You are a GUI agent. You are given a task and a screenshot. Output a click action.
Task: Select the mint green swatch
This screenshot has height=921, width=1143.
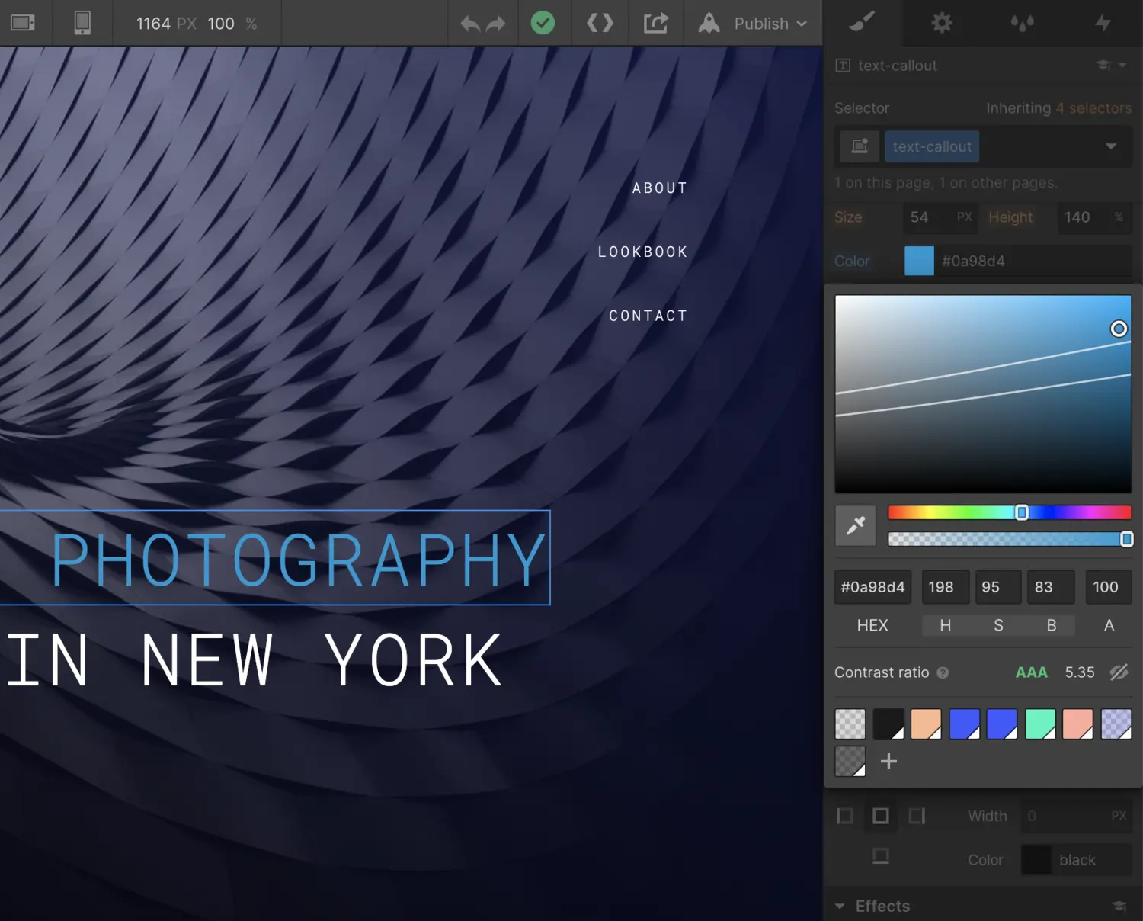click(1040, 724)
